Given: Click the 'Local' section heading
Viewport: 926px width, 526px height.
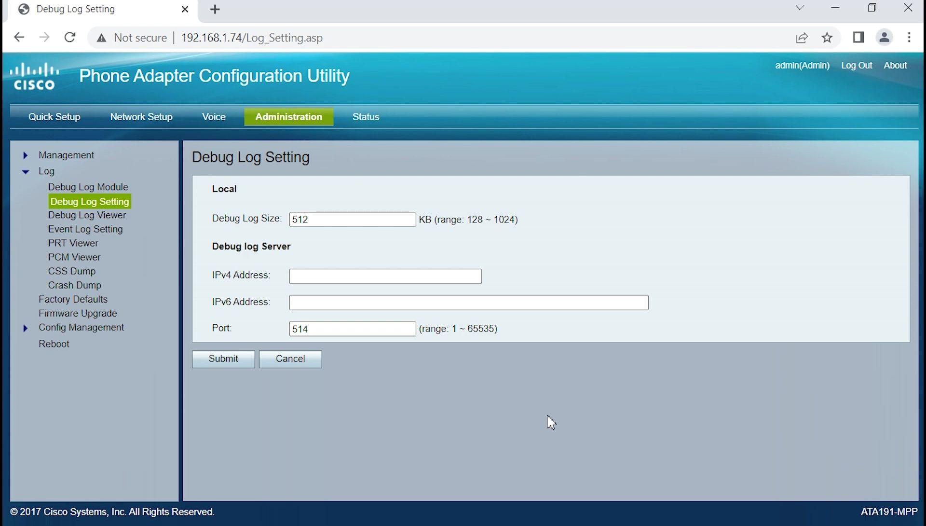Looking at the screenshot, I should [224, 189].
